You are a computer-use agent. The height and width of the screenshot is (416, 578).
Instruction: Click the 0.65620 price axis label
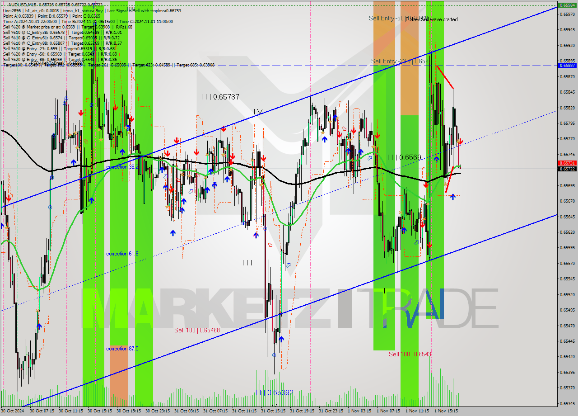point(567,232)
